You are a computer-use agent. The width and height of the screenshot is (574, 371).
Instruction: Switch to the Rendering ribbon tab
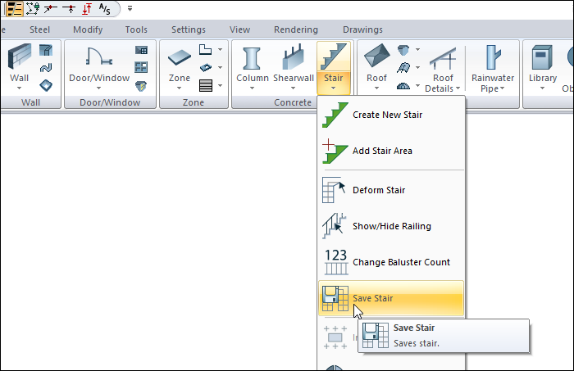295,29
